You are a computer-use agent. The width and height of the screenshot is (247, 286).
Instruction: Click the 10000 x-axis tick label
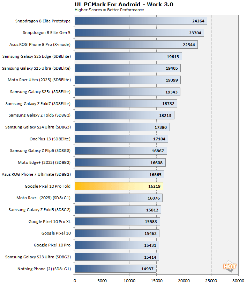click(129, 280)
